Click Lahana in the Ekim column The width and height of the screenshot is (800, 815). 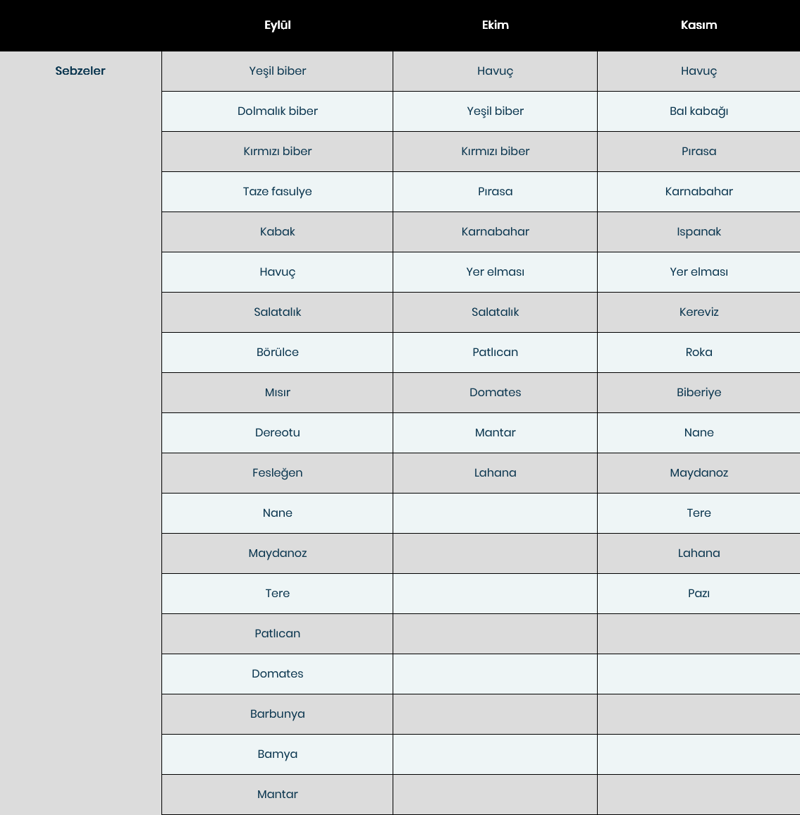point(495,473)
